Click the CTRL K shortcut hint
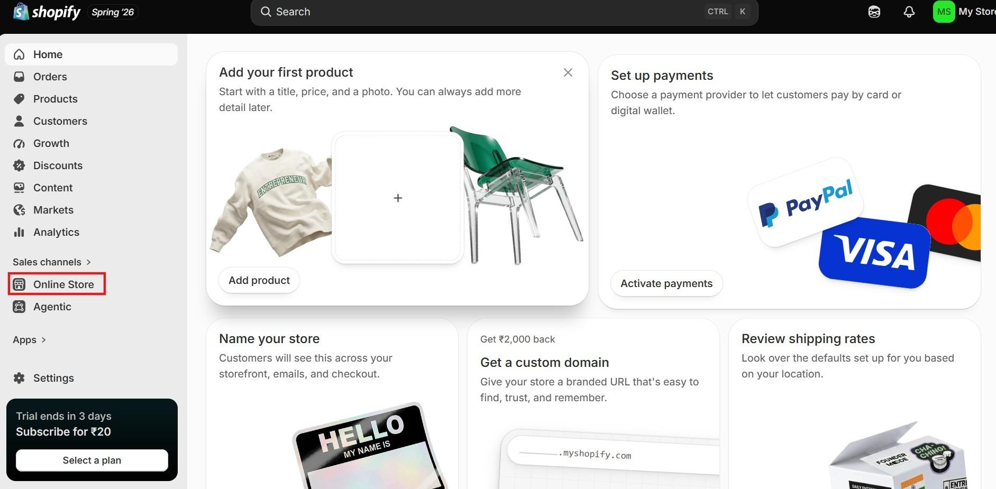This screenshot has height=489, width=996. 727,12
